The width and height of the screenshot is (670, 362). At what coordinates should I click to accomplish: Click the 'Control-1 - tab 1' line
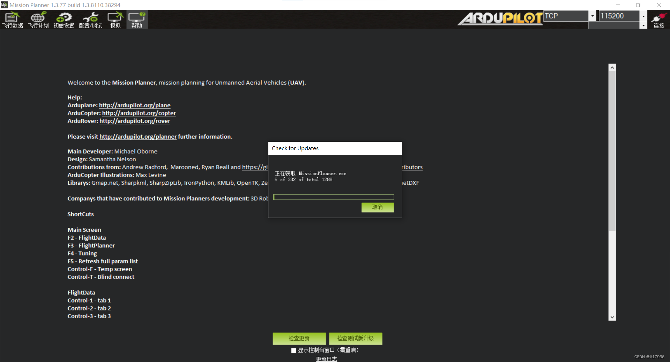pos(89,300)
